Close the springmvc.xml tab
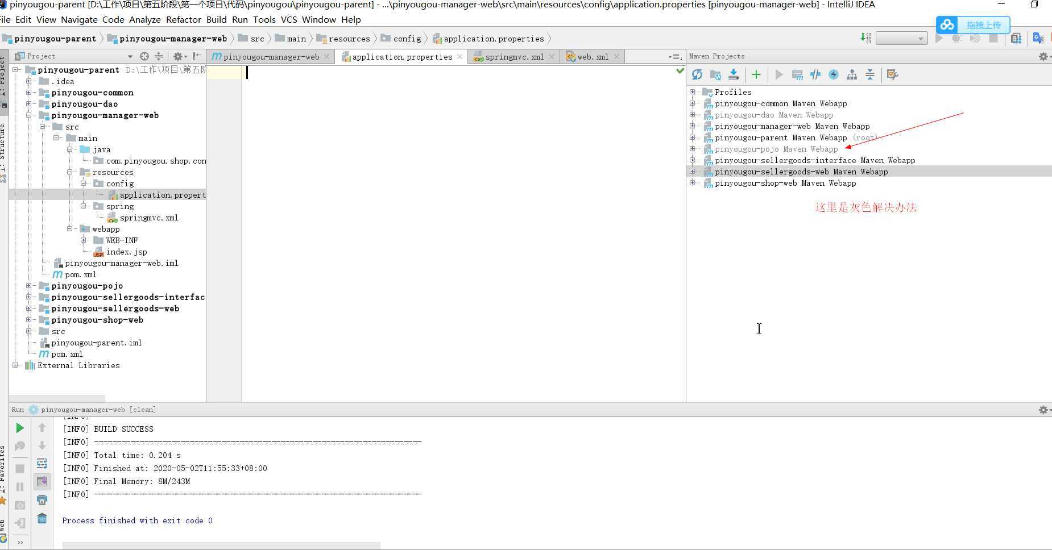This screenshot has height=550, width=1052. [x=552, y=57]
